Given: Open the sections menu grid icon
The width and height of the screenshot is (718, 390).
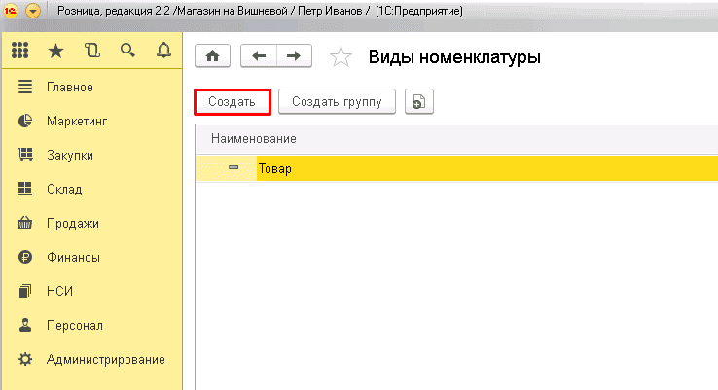Looking at the screenshot, I should 20,51.
